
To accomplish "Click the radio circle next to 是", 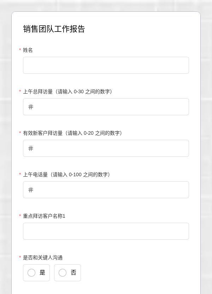I will click(31, 273).
